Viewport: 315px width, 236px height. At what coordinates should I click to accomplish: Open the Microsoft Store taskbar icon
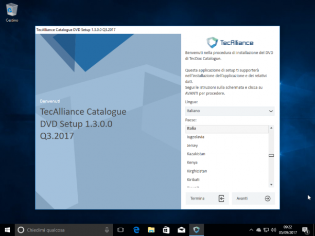point(166,230)
